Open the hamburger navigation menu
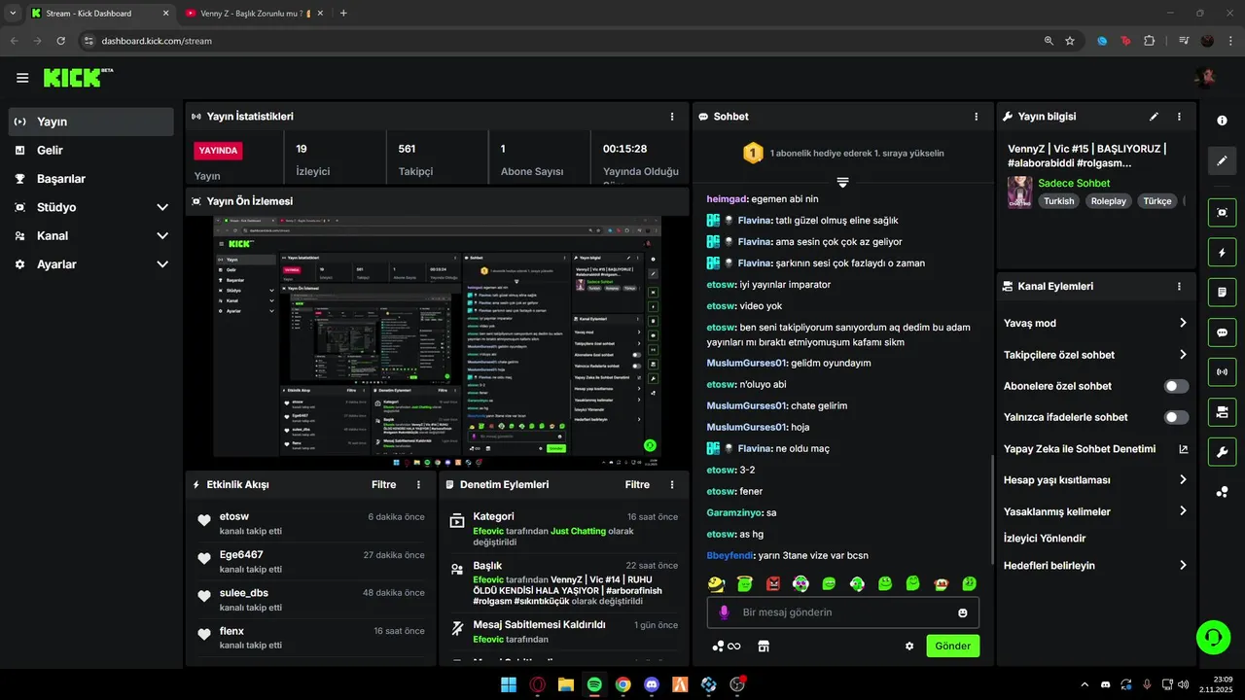Screen dimensions: 1245x700 (22, 78)
